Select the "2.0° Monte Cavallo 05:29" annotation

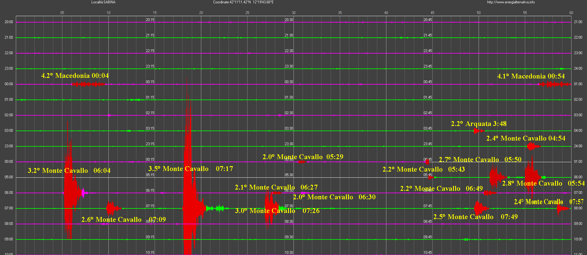(x=303, y=157)
